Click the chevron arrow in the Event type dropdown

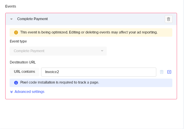[102, 51]
